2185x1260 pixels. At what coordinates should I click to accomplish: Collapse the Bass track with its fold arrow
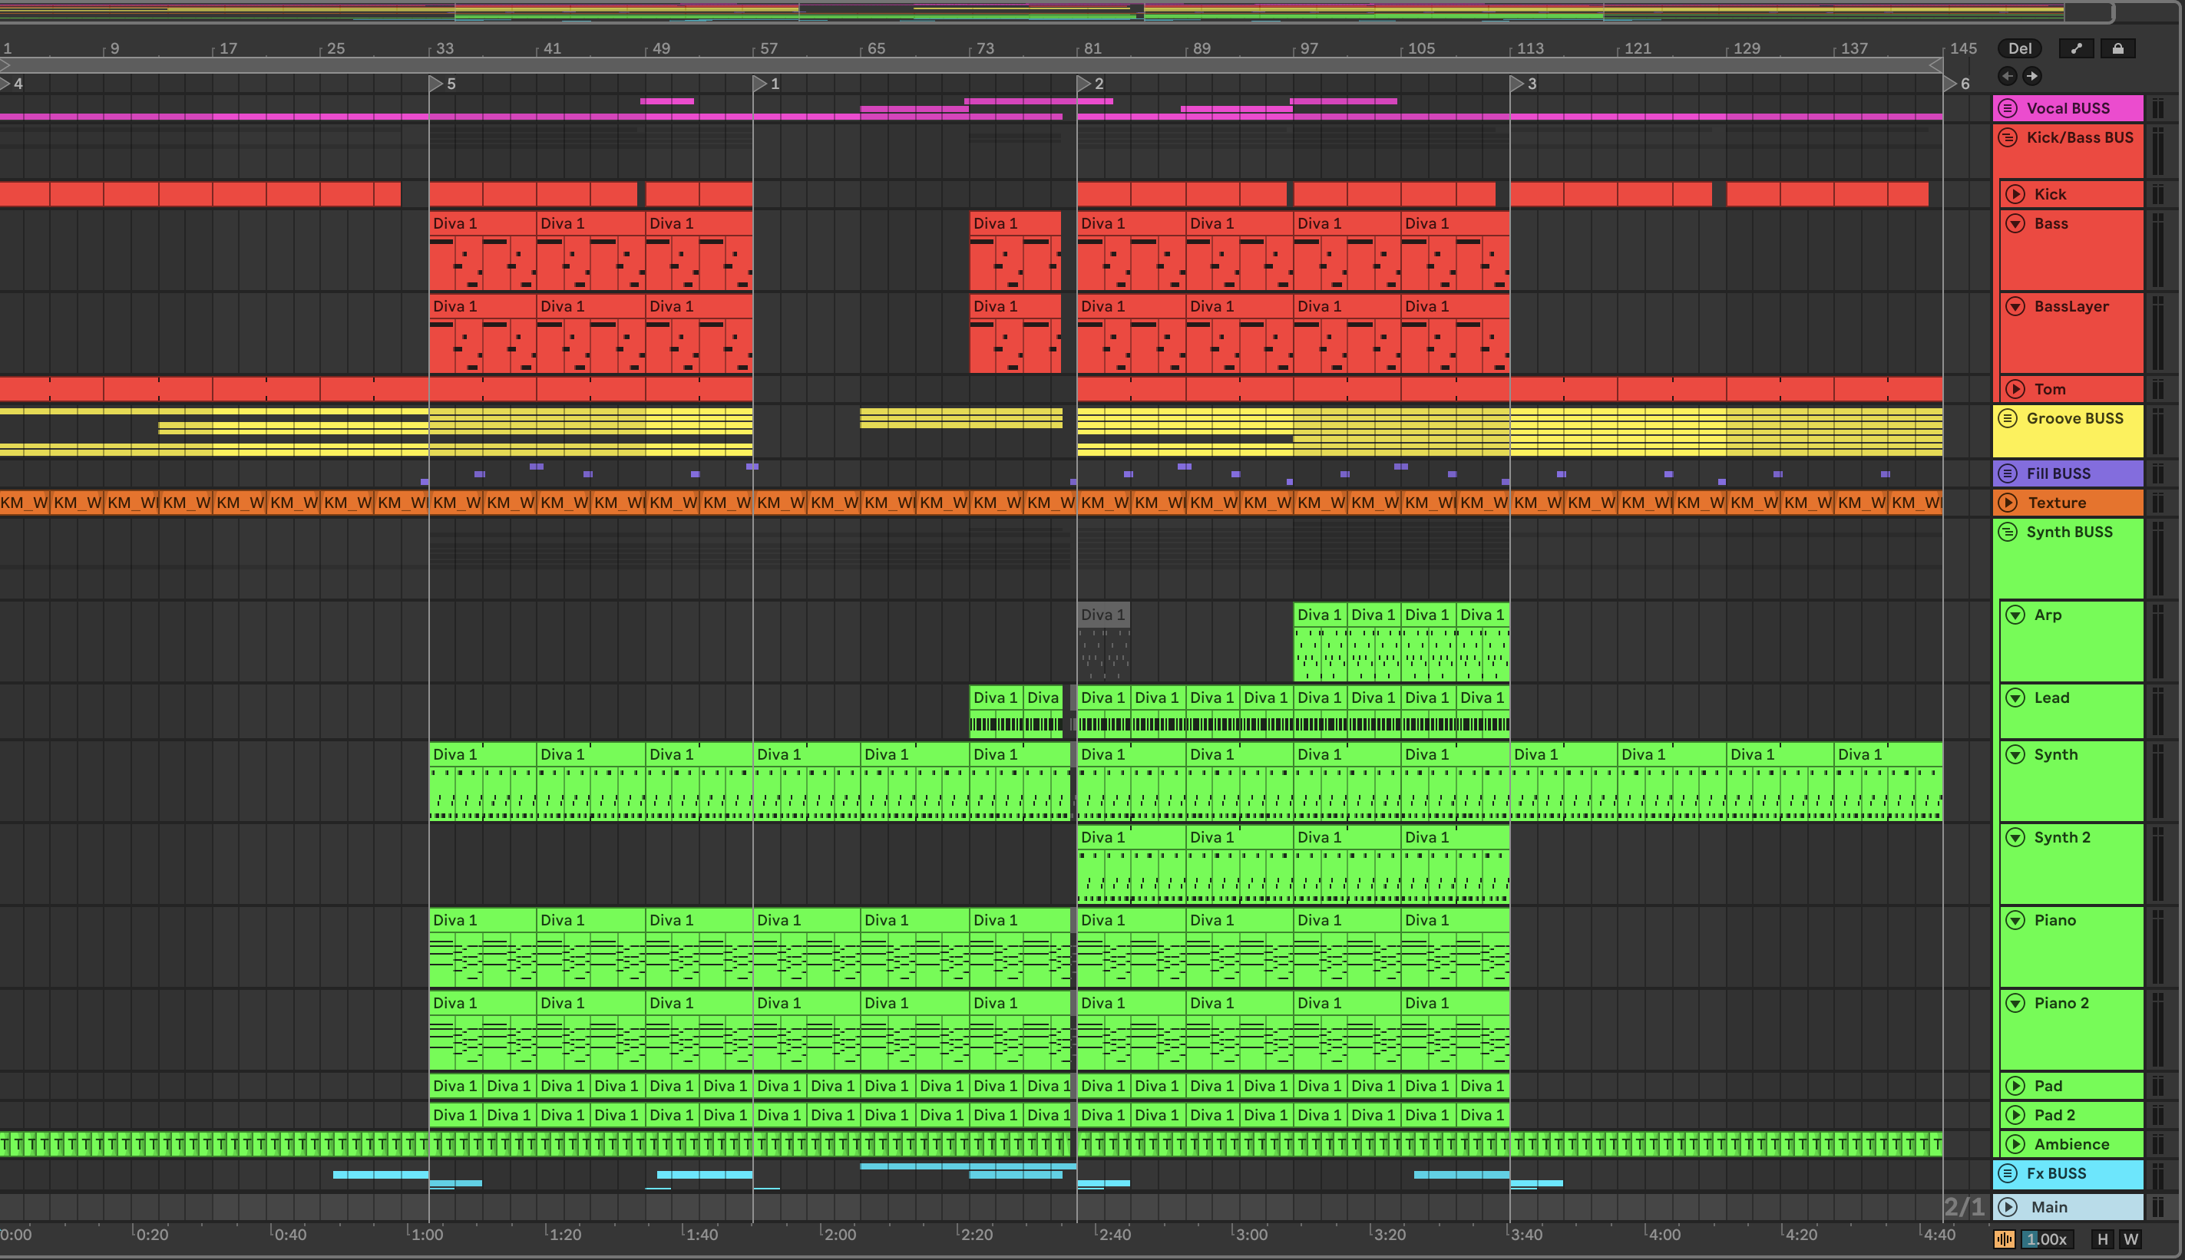[x=2015, y=223]
